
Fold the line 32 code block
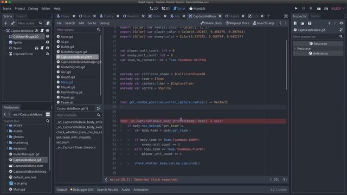coord(118,140)
